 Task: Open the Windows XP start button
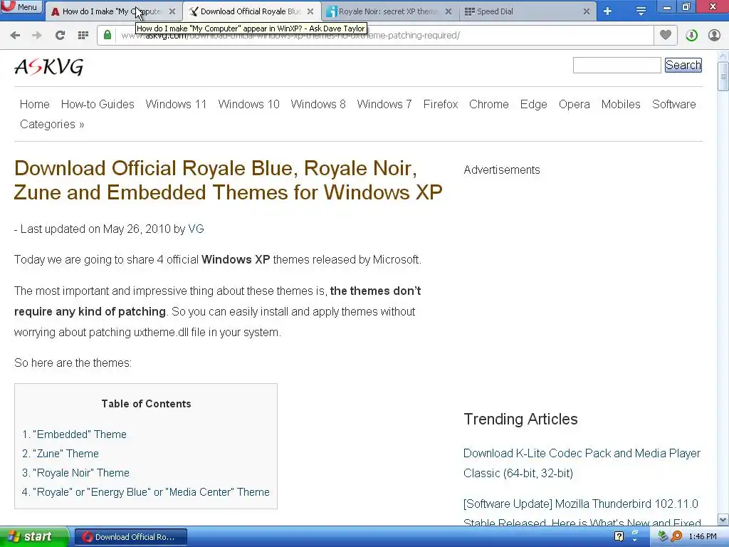click(x=33, y=537)
